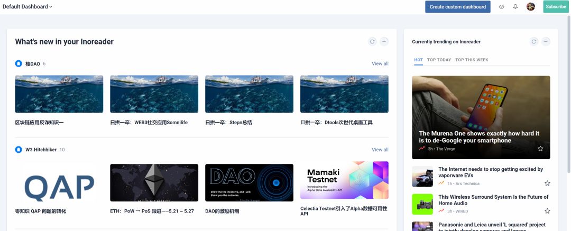Open the DAO article thumbnail
This screenshot has height=231, width=571.
coord(249,182)
